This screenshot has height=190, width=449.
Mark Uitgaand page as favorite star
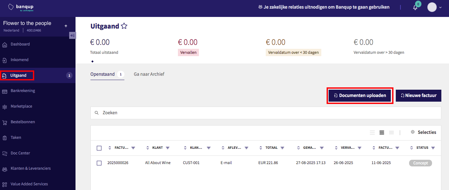tap(124, 26)
